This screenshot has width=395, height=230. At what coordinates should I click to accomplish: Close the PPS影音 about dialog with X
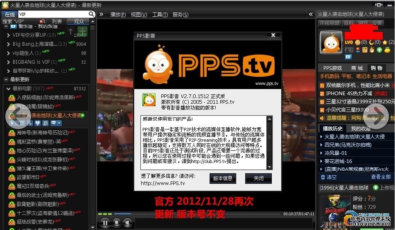click(x=273, y=35)
